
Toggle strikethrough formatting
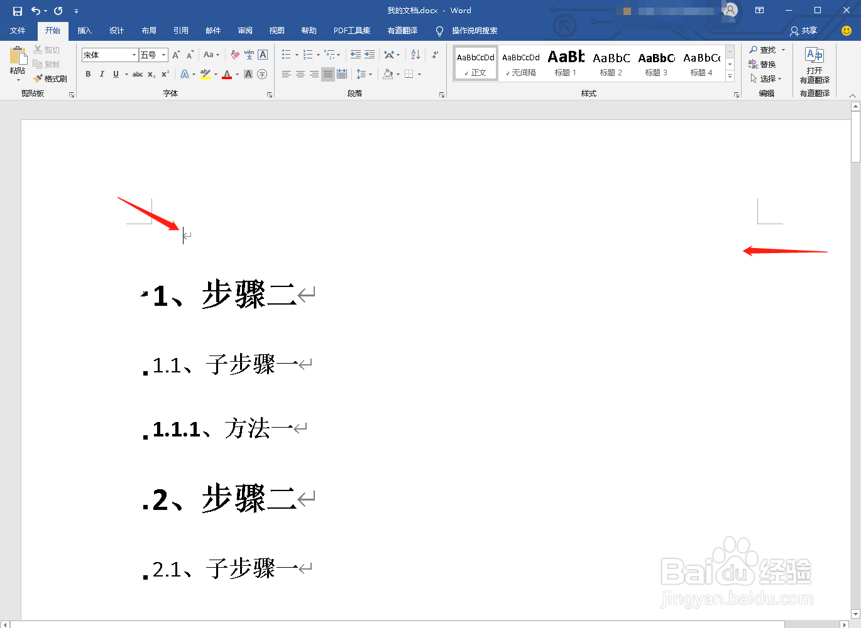tap(138, 74)
